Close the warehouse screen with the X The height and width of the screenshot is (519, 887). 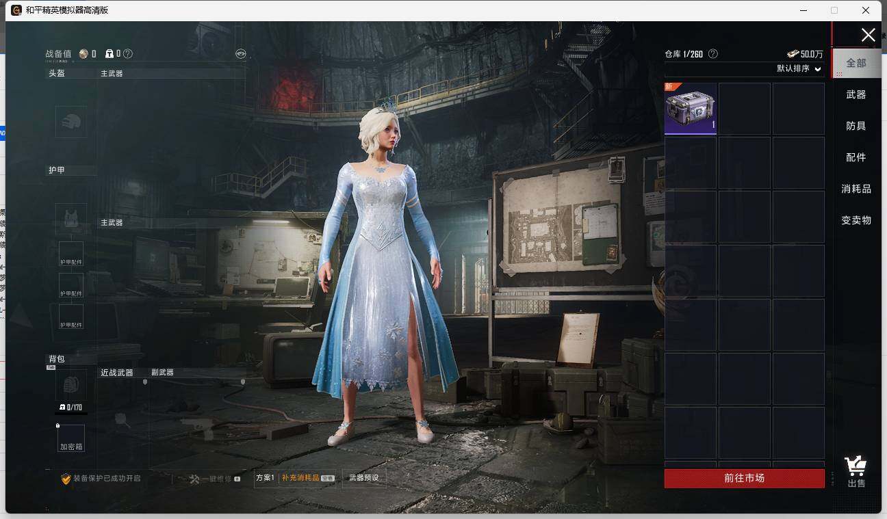pos(868,35)
